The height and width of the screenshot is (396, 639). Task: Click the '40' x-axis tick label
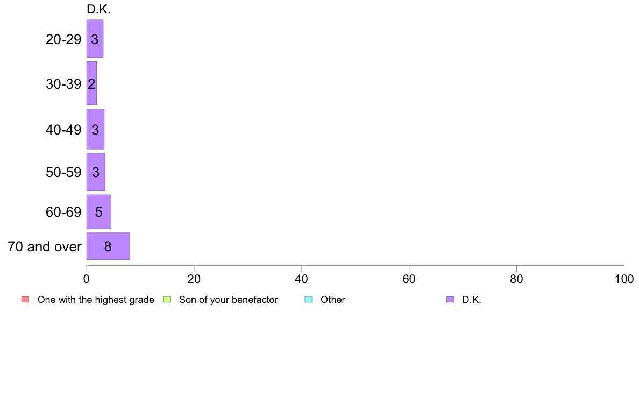(302, 279)
